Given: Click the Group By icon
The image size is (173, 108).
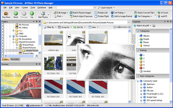Looking at the screenshot, I should pyautogui.click(x=59, y=27).
